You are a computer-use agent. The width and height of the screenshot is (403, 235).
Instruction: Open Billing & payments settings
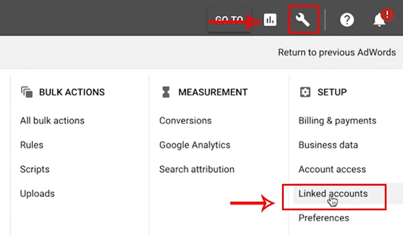pyautogui.click(x=337, y=120)
